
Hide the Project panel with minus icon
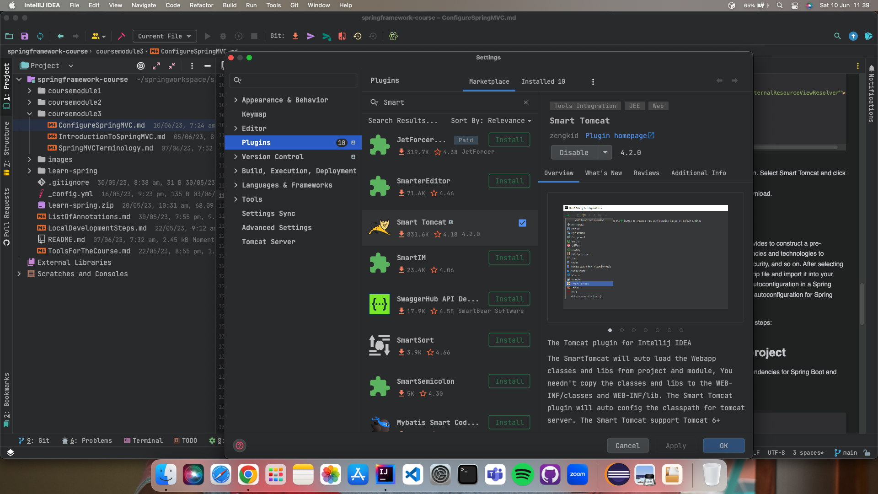pyautogui.click(x=208, y=66)
